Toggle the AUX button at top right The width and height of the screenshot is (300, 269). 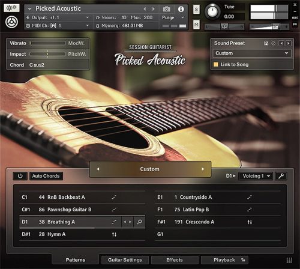[x=295, y=18]
